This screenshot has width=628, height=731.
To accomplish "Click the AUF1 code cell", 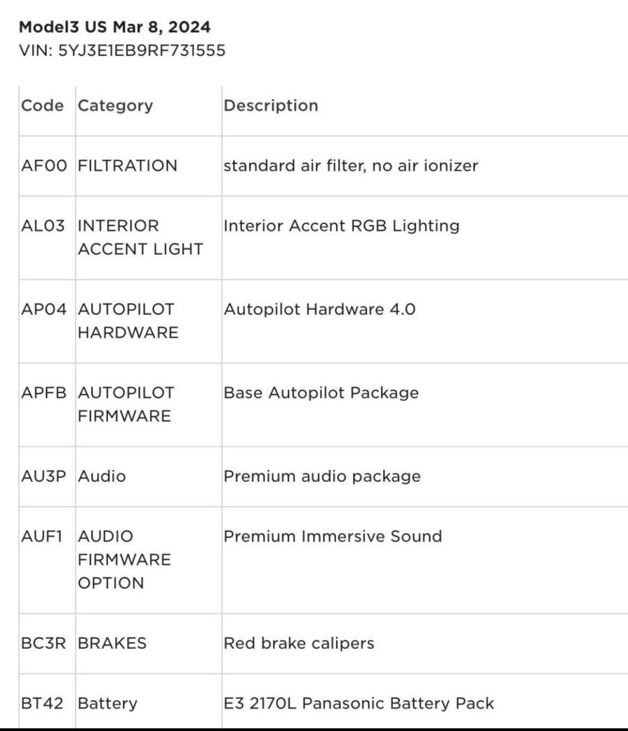I will click(x=43, y=537).
